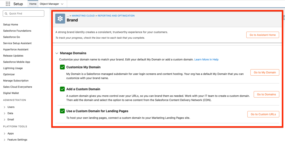
Task: Click Go to Custom URLs button
Action: point(263,114)
